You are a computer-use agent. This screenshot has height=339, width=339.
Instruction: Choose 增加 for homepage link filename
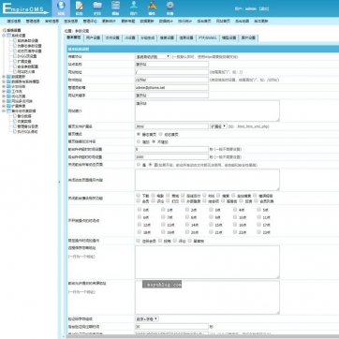pos(139,141)
